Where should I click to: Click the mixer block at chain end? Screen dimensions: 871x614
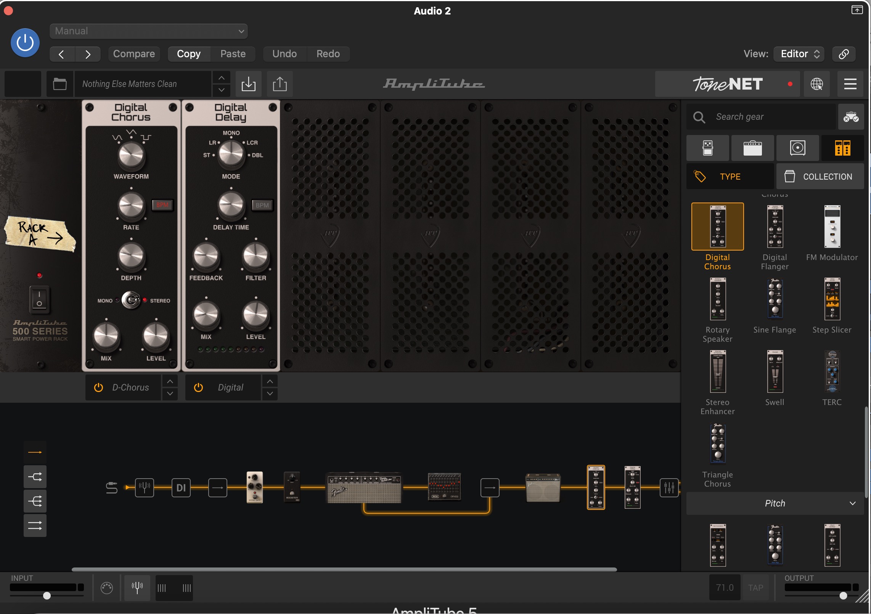click(x=669, y=487)
